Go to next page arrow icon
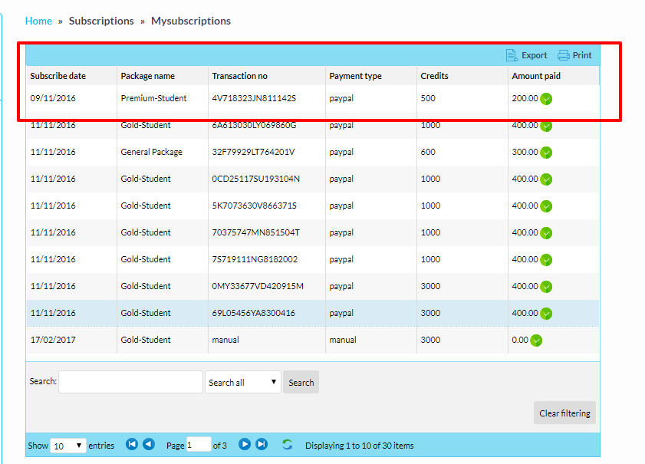This screenshot has width=645, height=464. tap(245, 445)
